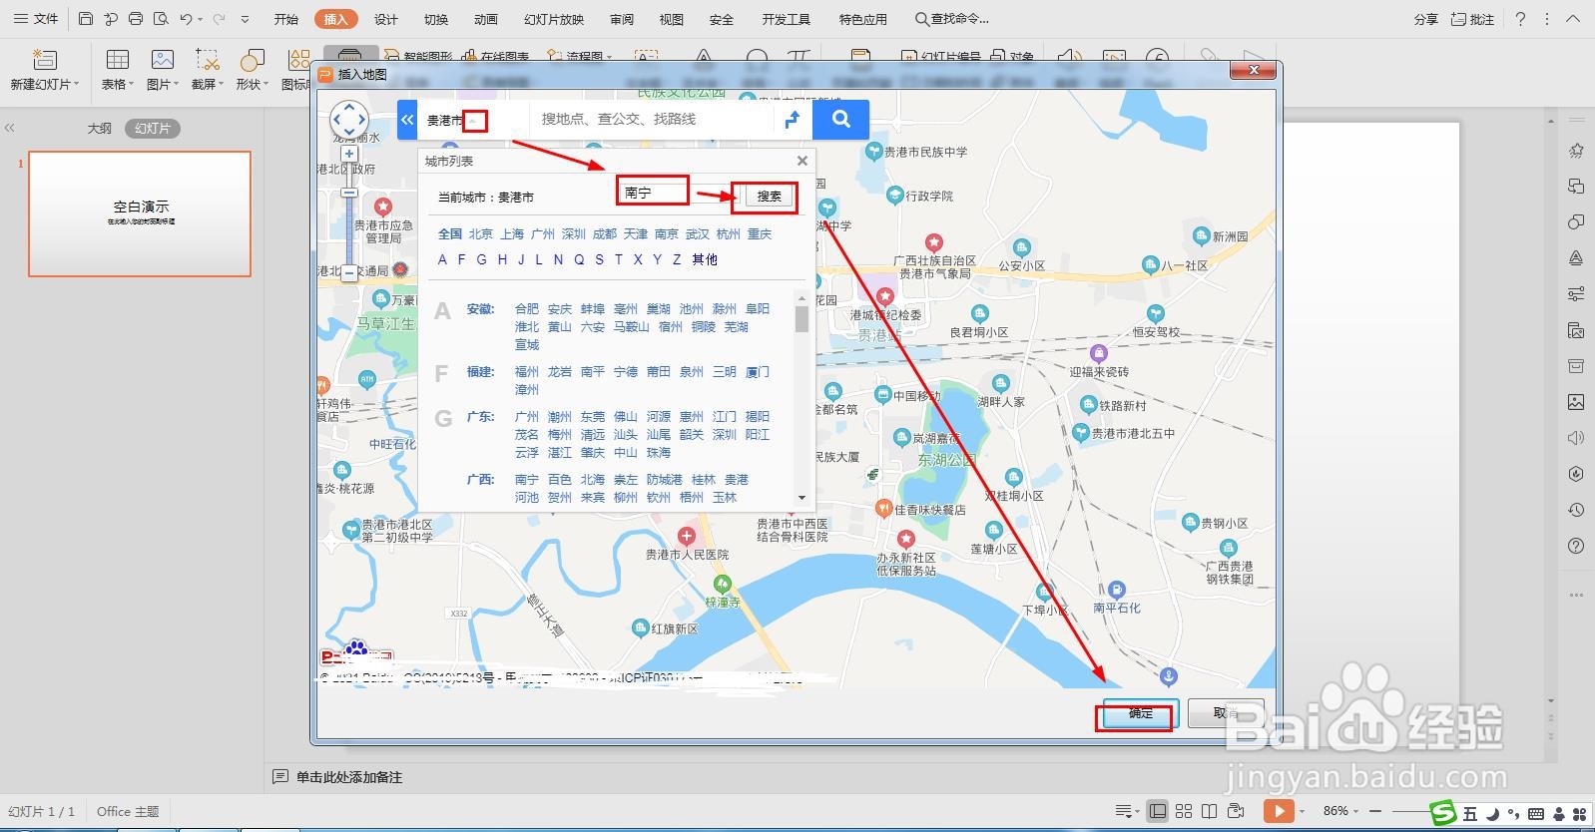Open the 文件 menu
Image resolution: width=1595 pixels, height=832 pixels.
click(37, 19)
